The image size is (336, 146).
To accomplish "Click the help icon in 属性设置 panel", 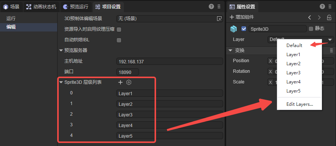I will pos(322,7).
